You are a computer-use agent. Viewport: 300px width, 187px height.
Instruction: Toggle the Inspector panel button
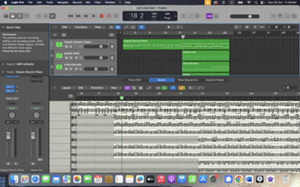[13, 16]
